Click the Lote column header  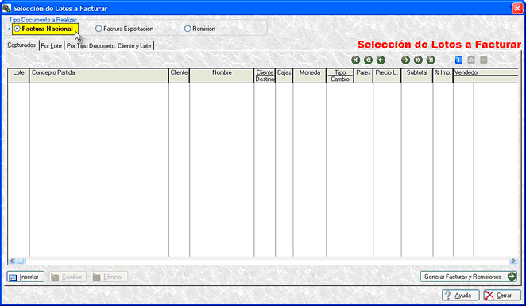(18, 76)
